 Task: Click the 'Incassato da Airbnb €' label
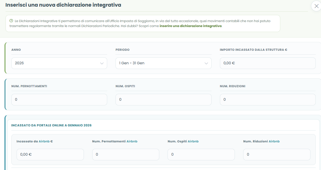point(35,141)
